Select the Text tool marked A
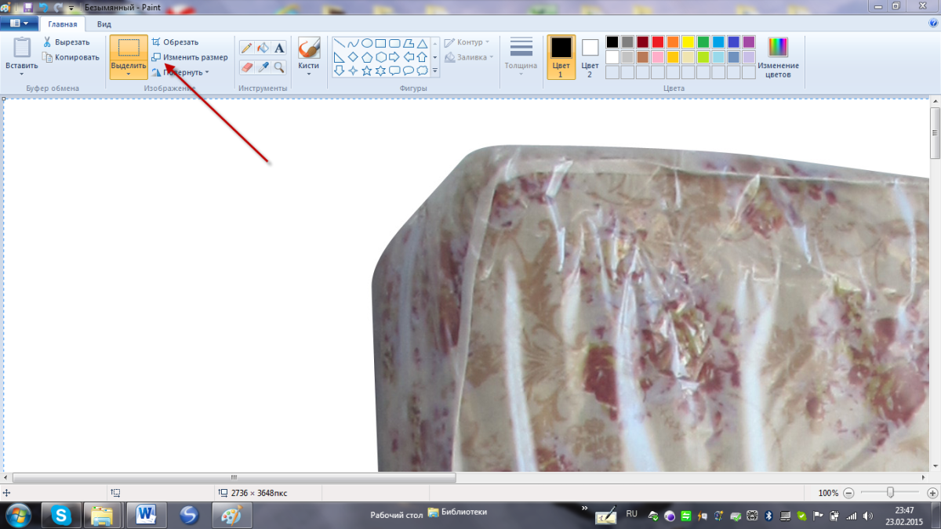This screenshot has width=941, height=529. tap(279, 48)
